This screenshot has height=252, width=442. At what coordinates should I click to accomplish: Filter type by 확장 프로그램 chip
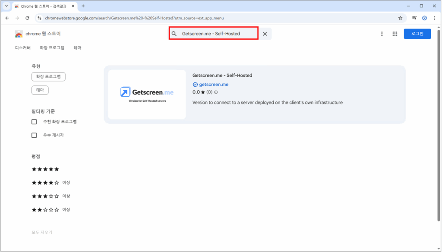[x=48, y=76]
